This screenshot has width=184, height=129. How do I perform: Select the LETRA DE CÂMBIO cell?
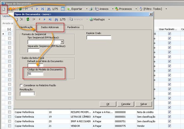pyautogui.click(x=81, y=117)
